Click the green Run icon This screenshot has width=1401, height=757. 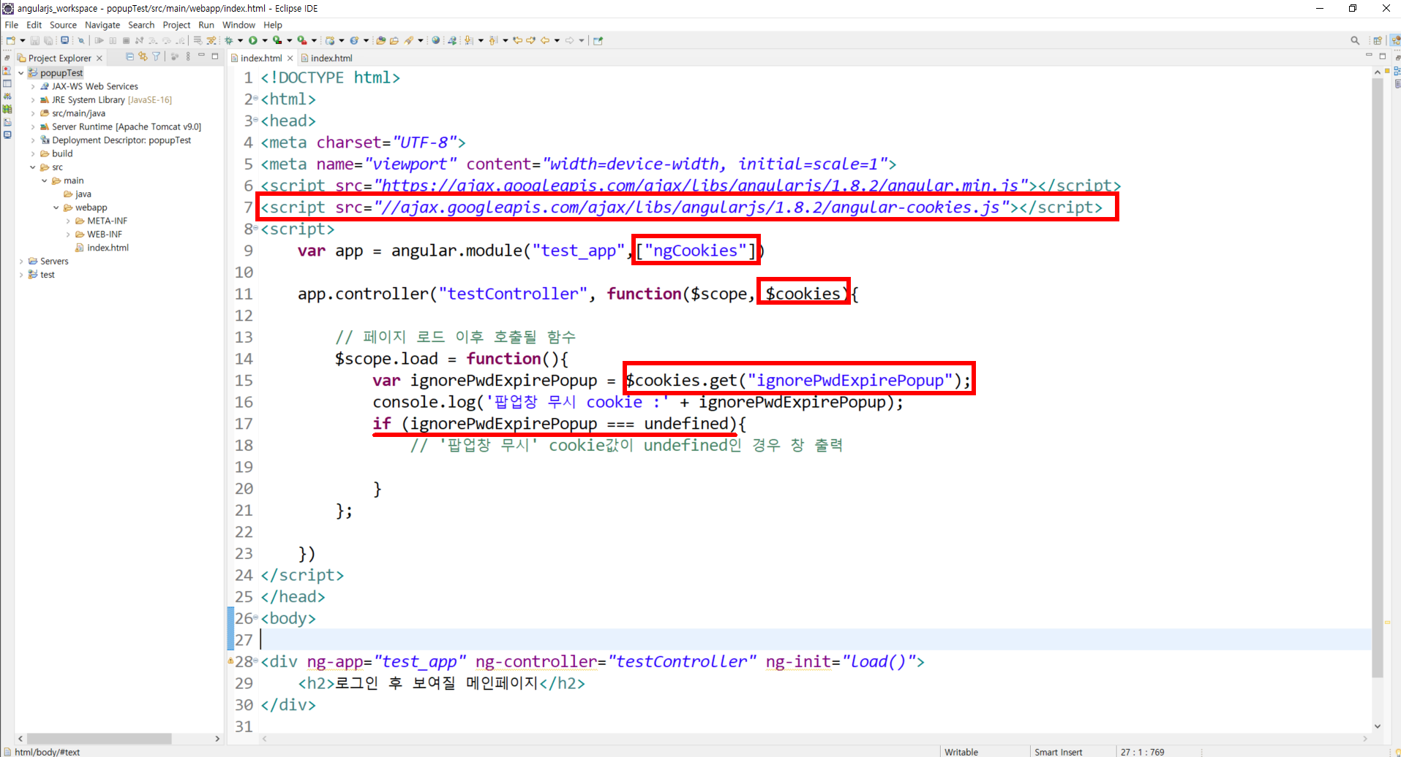253,40
